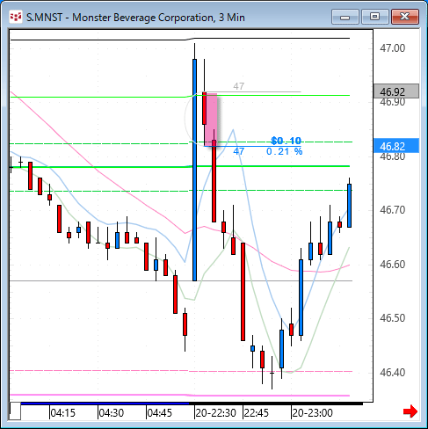The image size is (428, 429).
Task: Click the 04:45 time axis label
Action: coord(159,413)
